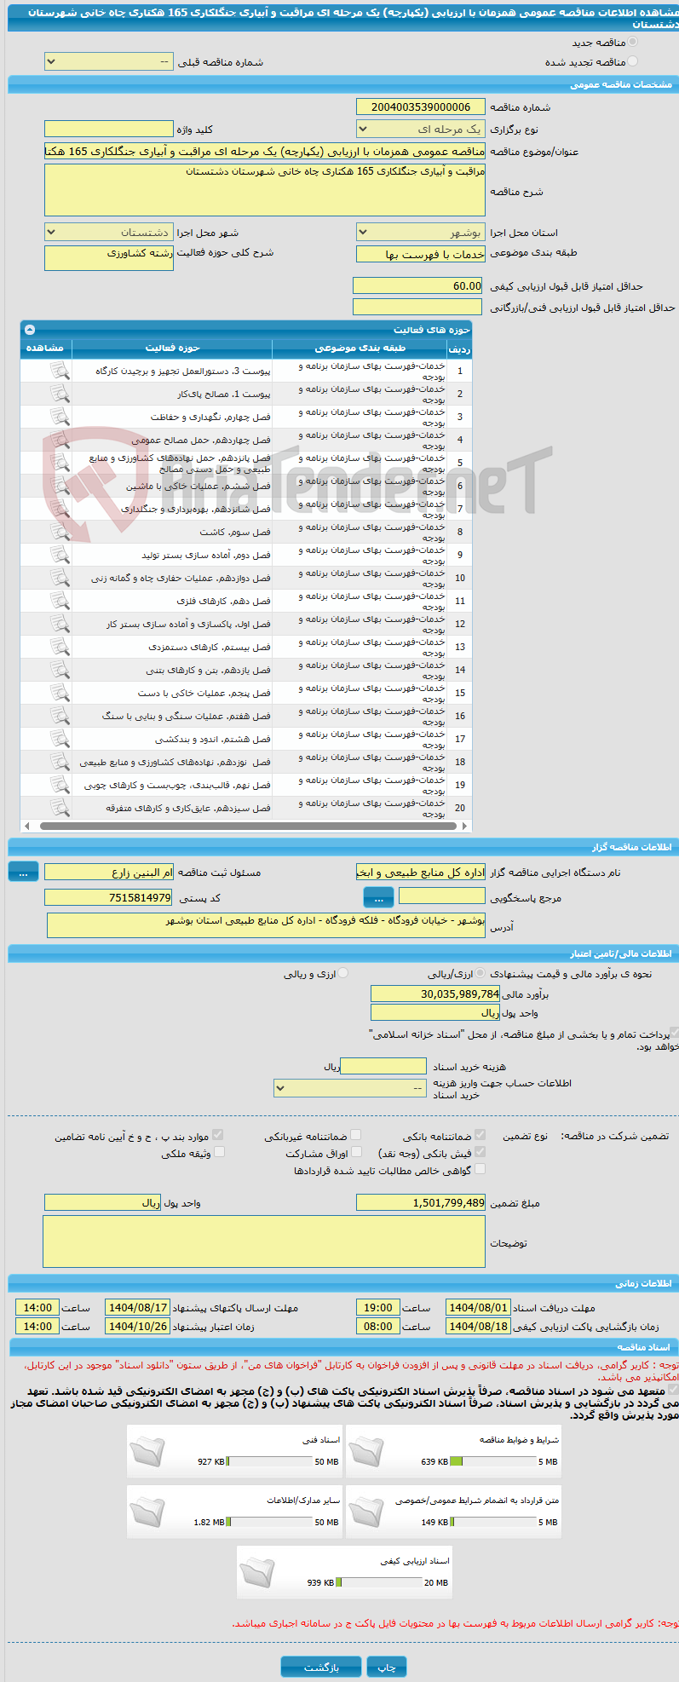Image resolution: width=679 pixels, height=1682 pixels.
Task: Click the بازگشت back button
Action: click(321, 1667)
